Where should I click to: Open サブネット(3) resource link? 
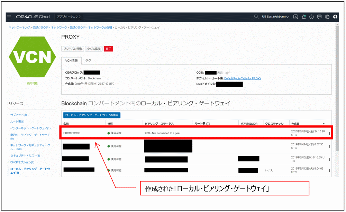coord(19,115)
